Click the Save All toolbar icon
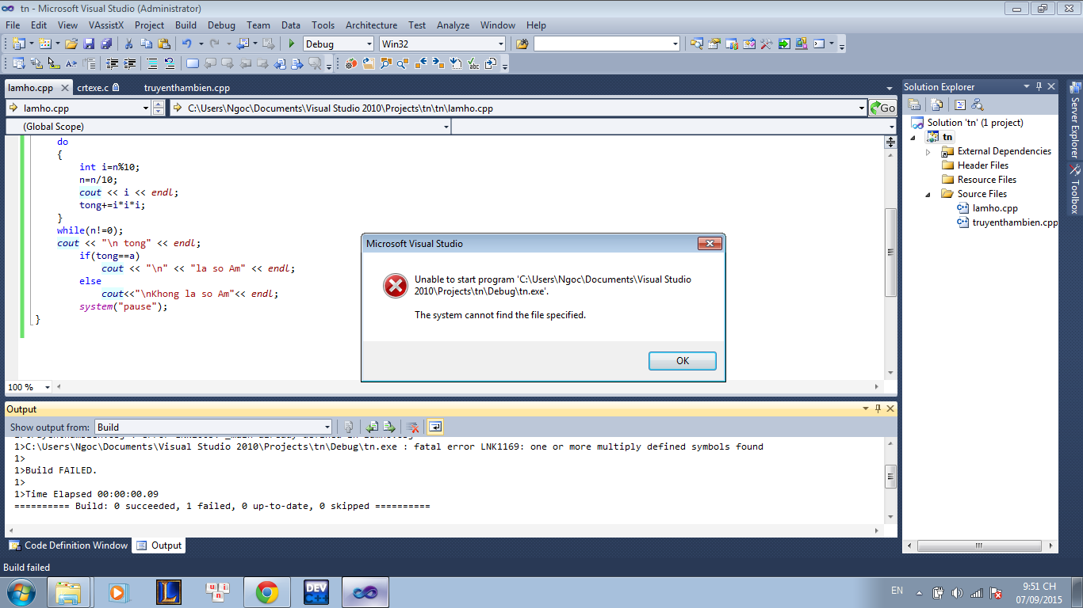The width and height of the screenshot is (1083, 608). pos(105,44)
